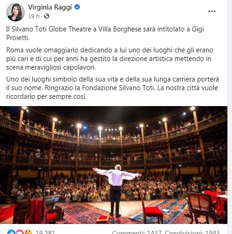
Task: Open the post options three-dot menu
Action: point(212,11)
